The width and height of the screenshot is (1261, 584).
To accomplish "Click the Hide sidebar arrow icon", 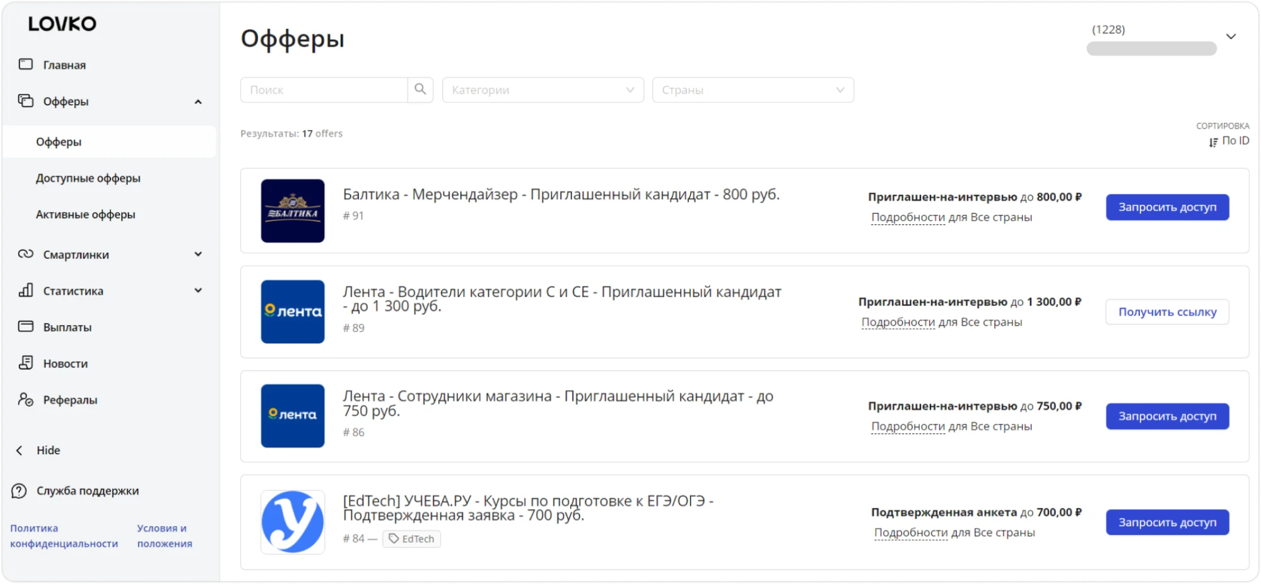I will pyautogui.click(x=20, y=450).
